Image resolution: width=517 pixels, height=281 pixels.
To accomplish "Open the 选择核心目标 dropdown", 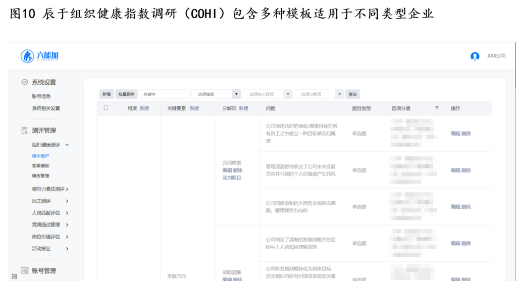I will (x=268, y=94).
